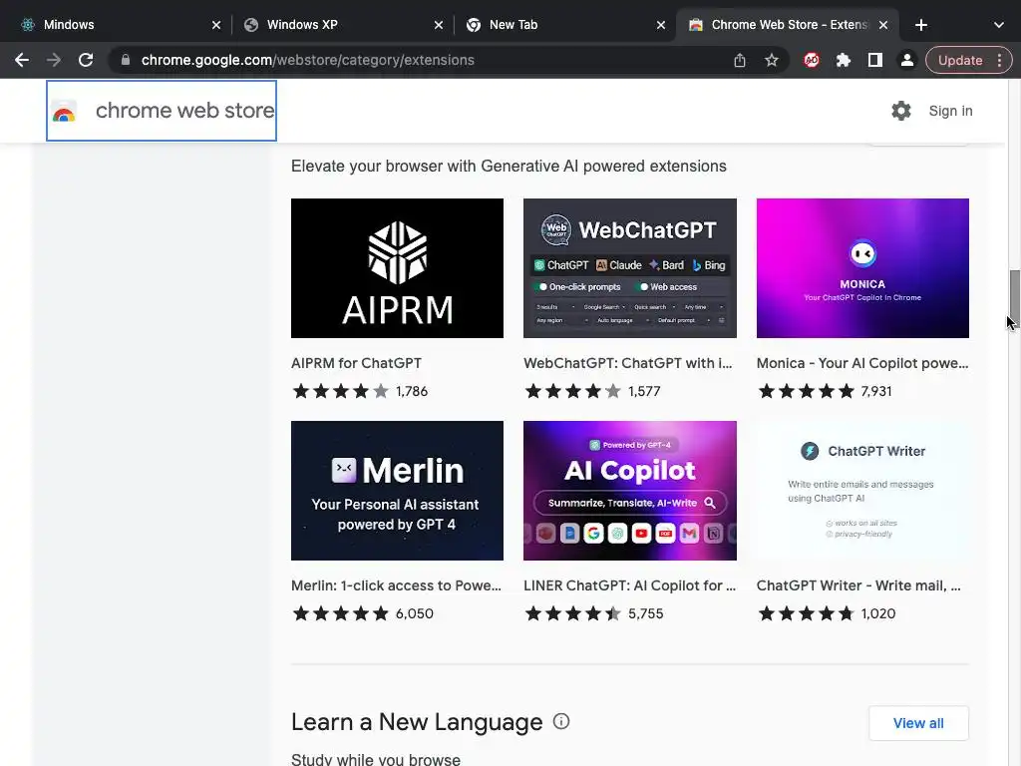Close the Chrome Web Store tab

pos(883,25)
